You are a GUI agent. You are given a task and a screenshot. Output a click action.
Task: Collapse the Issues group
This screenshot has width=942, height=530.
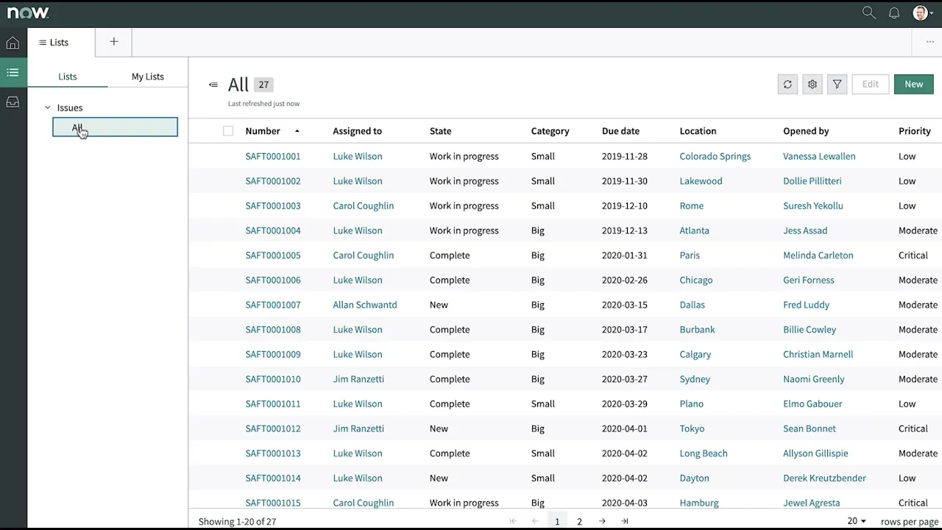[x=47, y=107]
